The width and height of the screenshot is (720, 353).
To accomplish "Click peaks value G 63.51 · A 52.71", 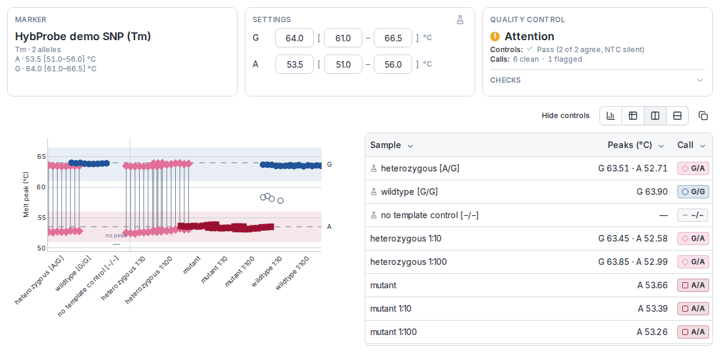I will (x=632, y=168).
